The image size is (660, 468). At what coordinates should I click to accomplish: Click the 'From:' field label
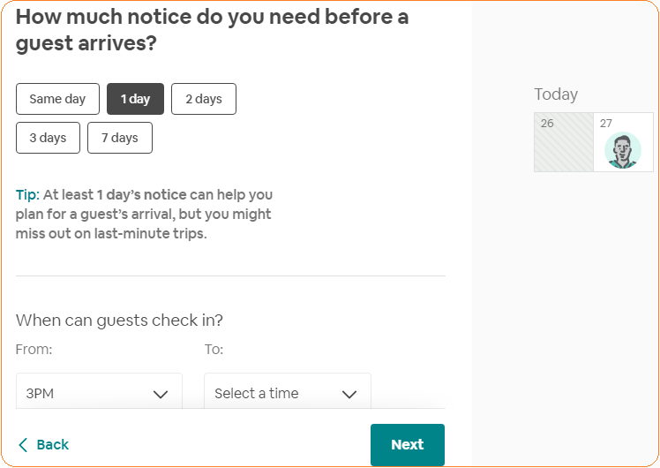coord(34,350)
